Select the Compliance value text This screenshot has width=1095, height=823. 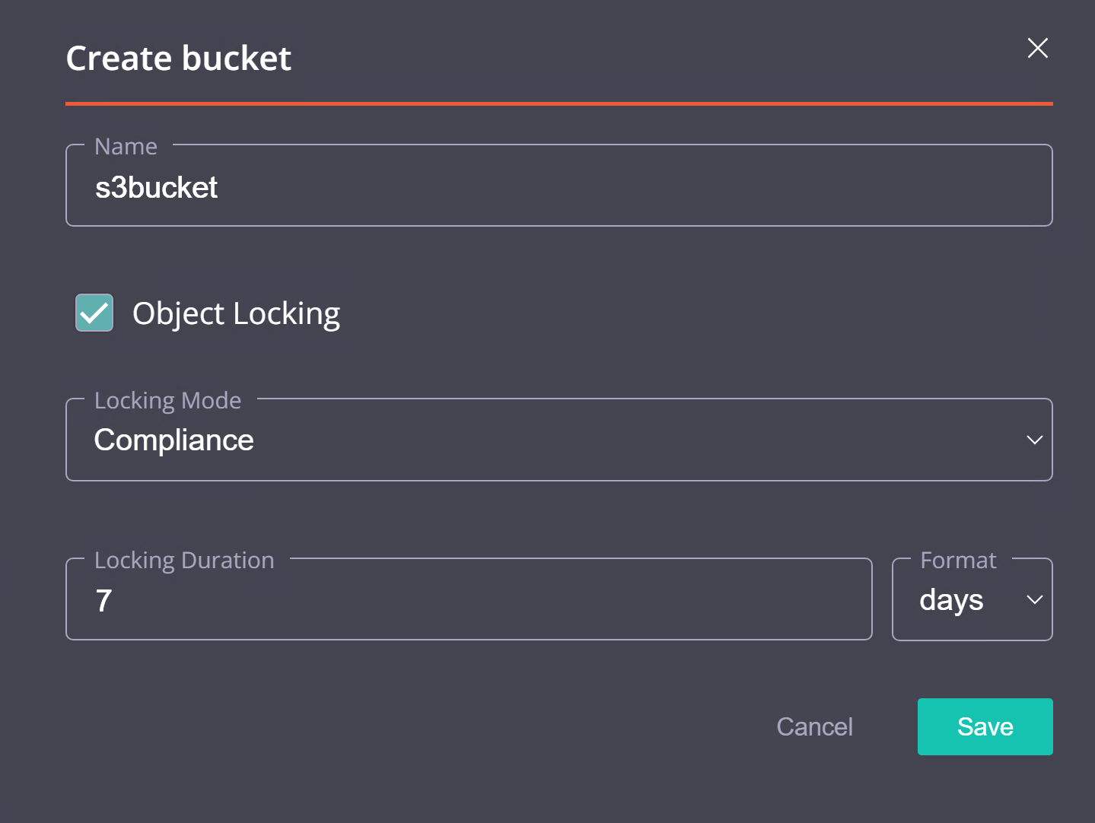(x=173, y=440)
